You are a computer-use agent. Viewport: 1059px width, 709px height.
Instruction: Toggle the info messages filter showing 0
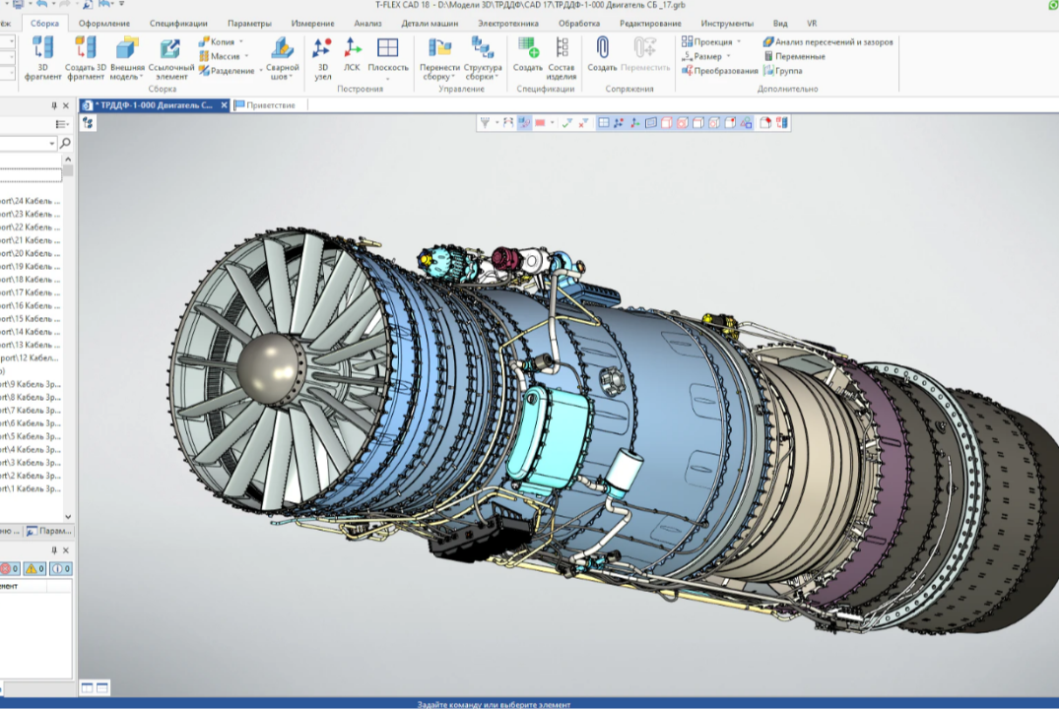(x=60, y=569)
